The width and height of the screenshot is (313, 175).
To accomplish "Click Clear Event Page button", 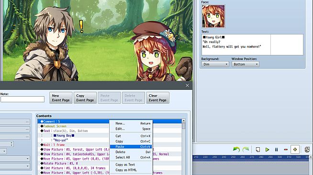I will [x=158, y=98].
